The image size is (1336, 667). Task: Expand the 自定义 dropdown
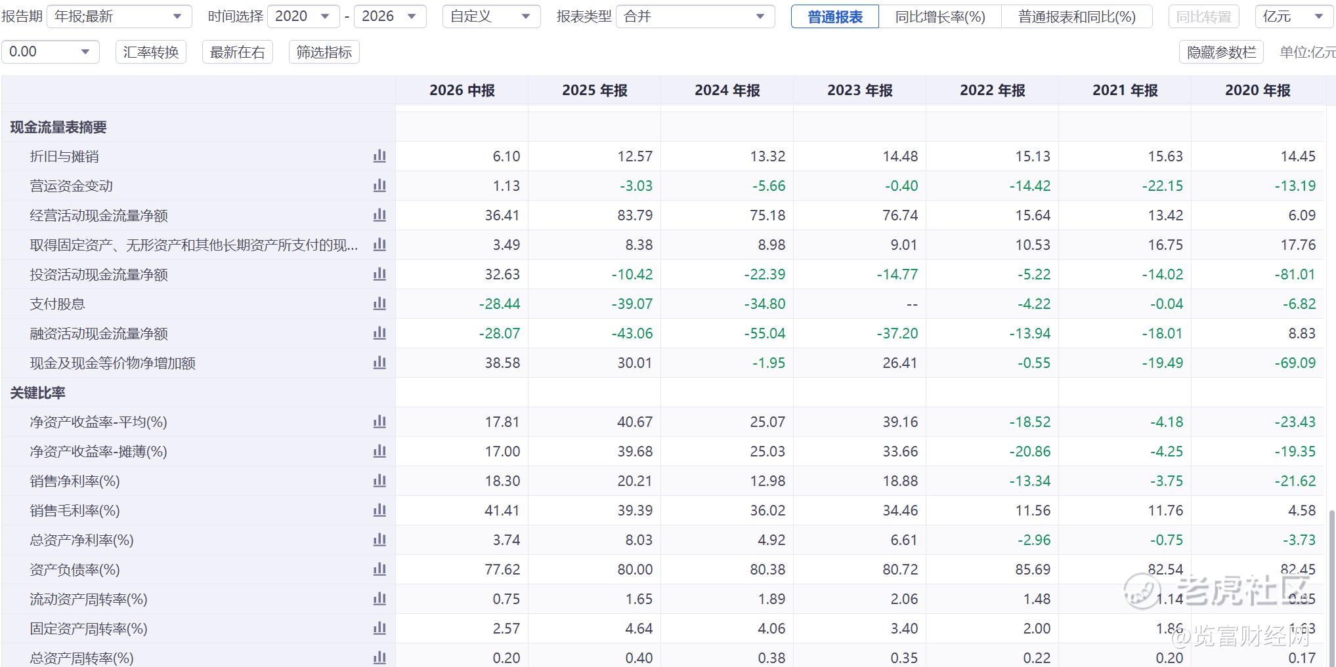[x=491, y=16]
